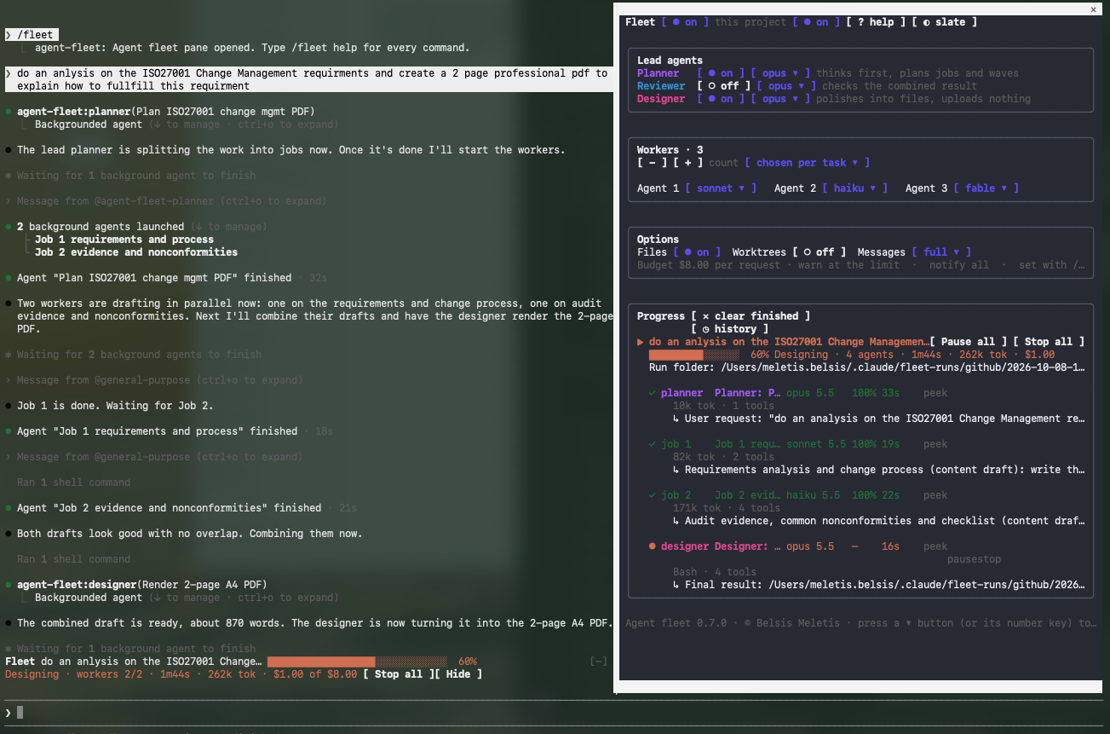Peek at the job 2 agent row
Viewport: 1110px width, 734px height.
pos(935,495)
